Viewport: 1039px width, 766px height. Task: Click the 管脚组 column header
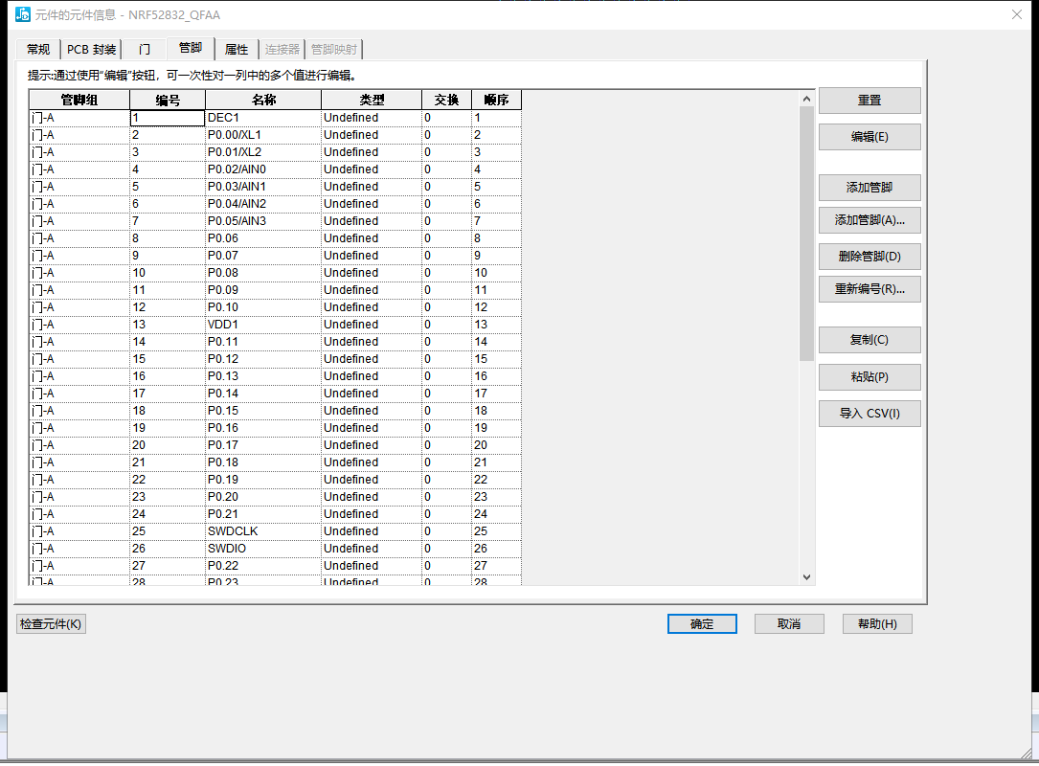click(79, 100)
